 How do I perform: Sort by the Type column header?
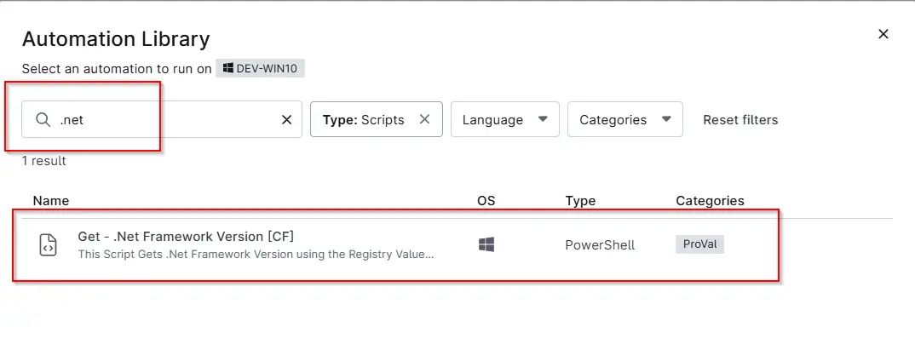tap(580, 201)
